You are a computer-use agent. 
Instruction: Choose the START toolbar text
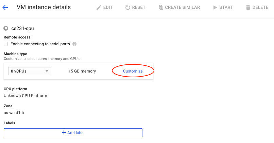(x=226, y=7)
